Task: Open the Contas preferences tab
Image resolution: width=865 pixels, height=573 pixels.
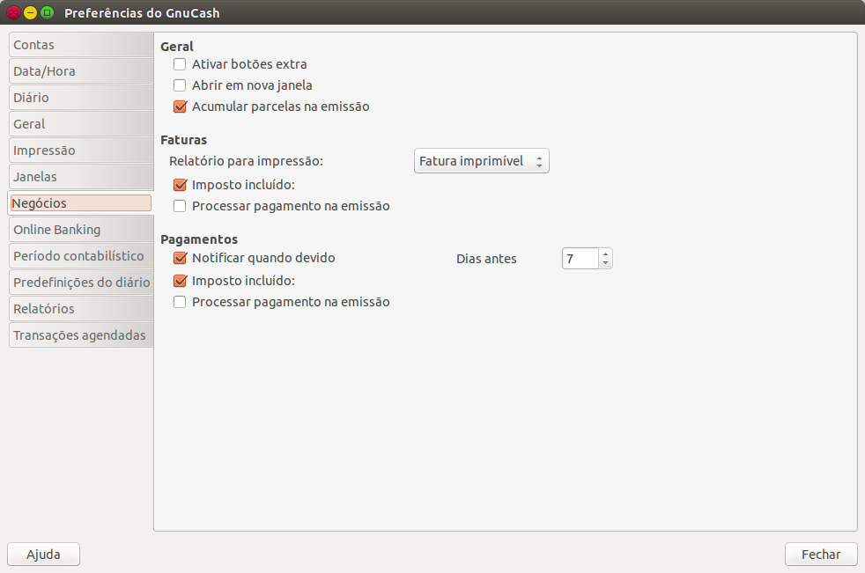Action: click(x=79, y=45)
